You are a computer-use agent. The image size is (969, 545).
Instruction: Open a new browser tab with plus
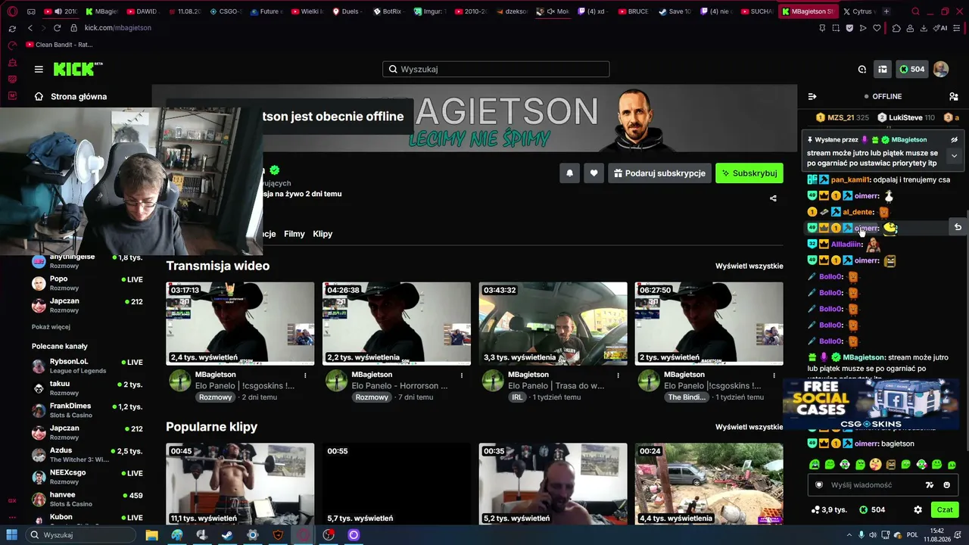tap(886, 11)
